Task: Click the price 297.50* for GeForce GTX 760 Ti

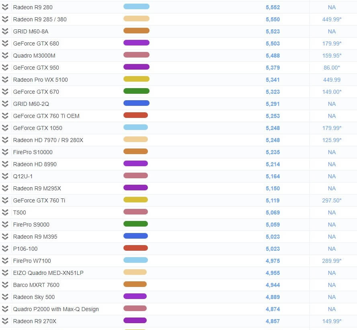Action: point(332,200)
